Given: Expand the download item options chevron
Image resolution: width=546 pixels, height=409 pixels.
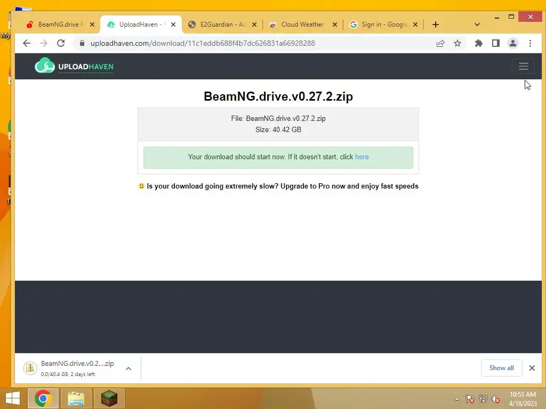Looking at the screenshot, I should coord(129,369).
